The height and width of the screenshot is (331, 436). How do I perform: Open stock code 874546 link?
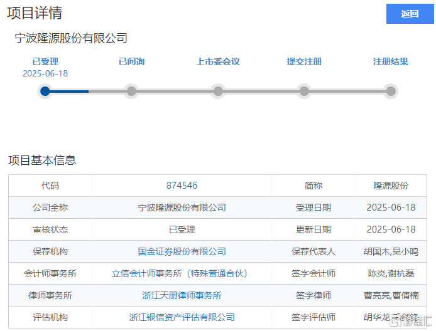tap(182, 186)
